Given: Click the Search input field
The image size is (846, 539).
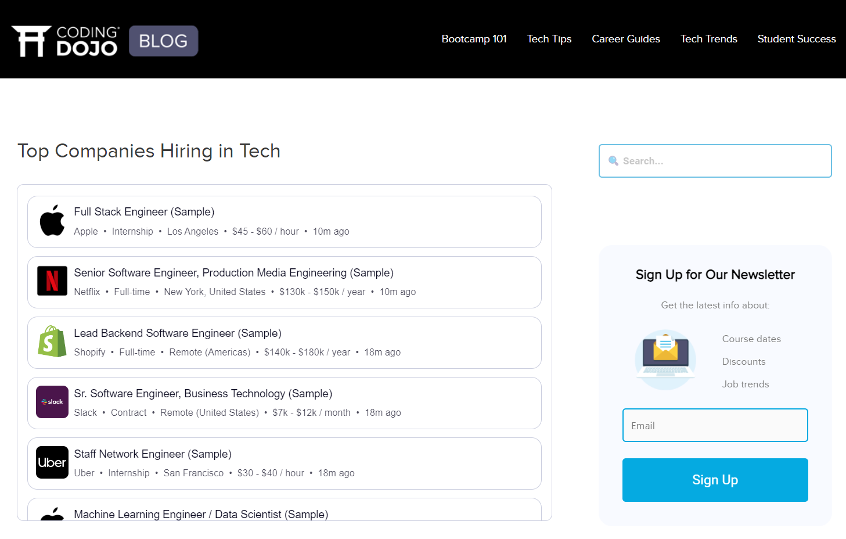Looking at the screenshot, I should tap(715, 161).
